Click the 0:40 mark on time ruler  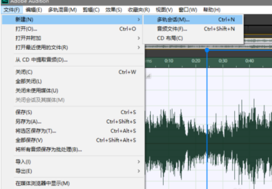coord(250,61)
